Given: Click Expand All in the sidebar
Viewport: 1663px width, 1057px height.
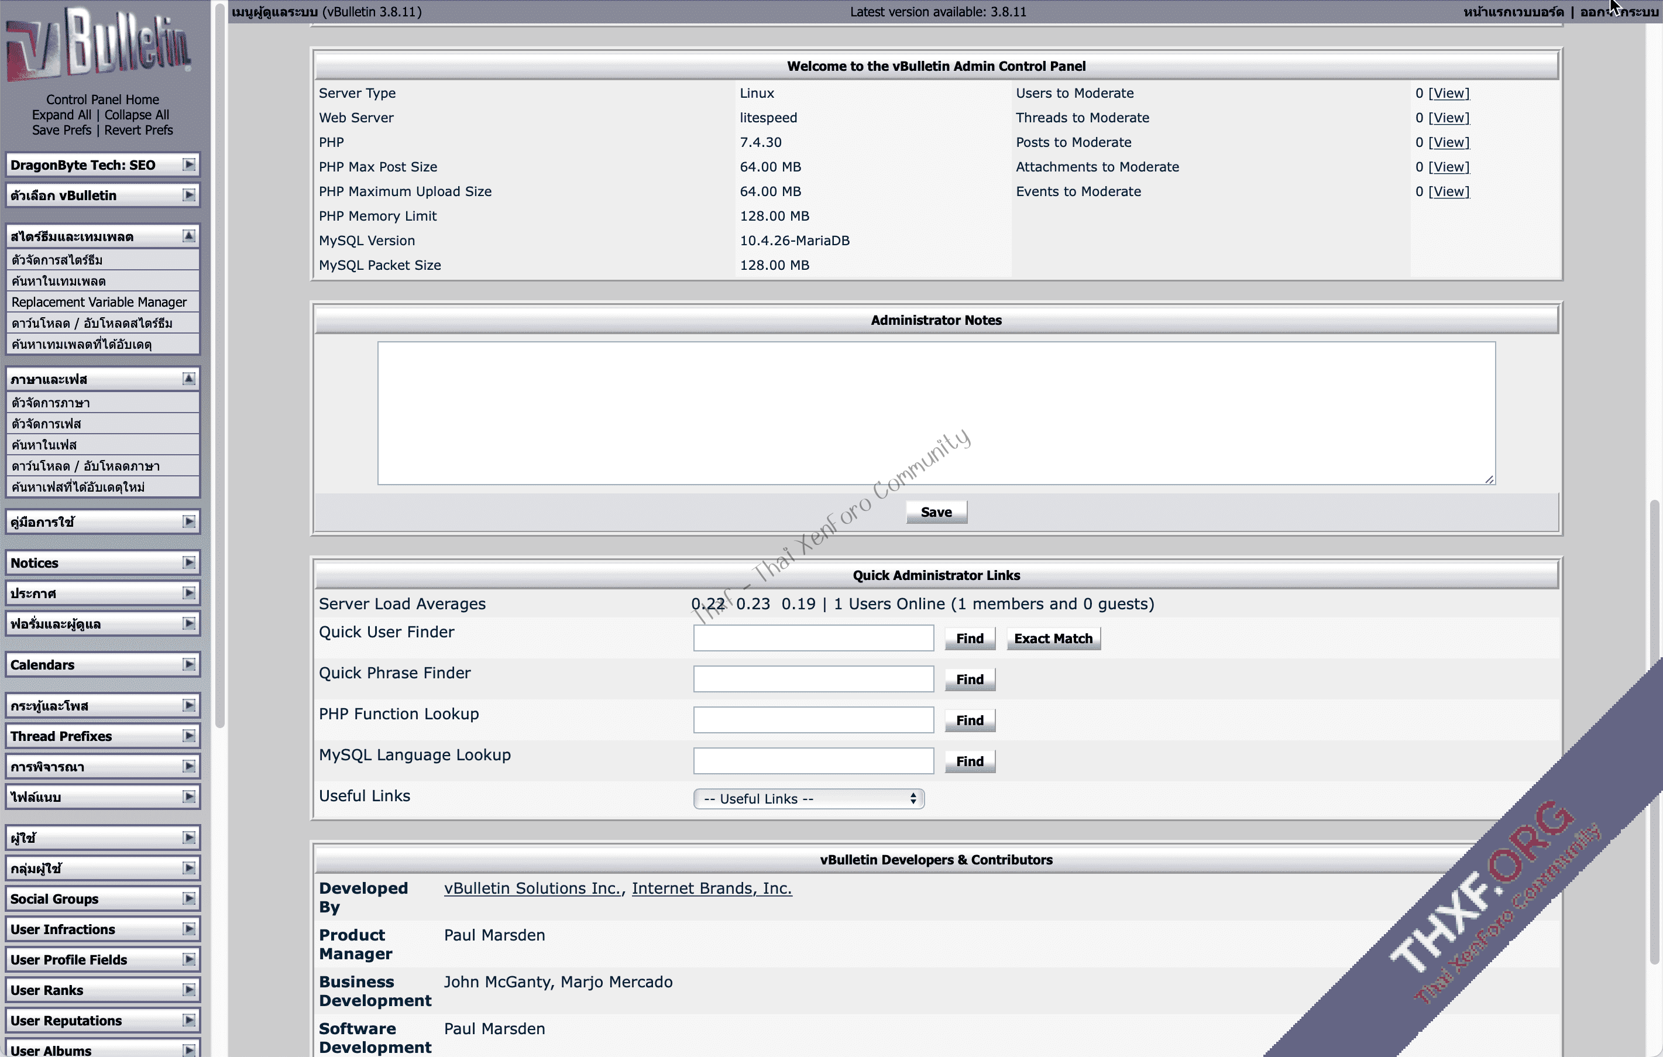Looking at the screenshot, I should click(x=61, y=115).
